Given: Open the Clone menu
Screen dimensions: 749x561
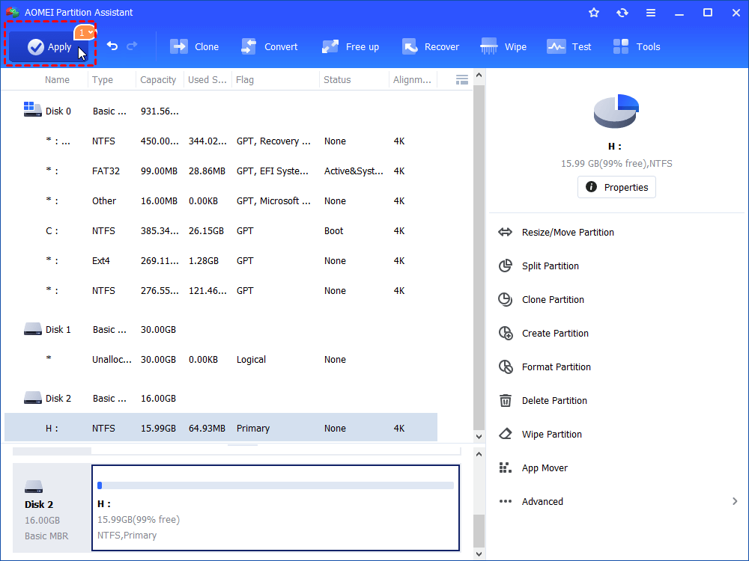Looking at the screenshot, I should pyautogui.click(x=194, y=46).
